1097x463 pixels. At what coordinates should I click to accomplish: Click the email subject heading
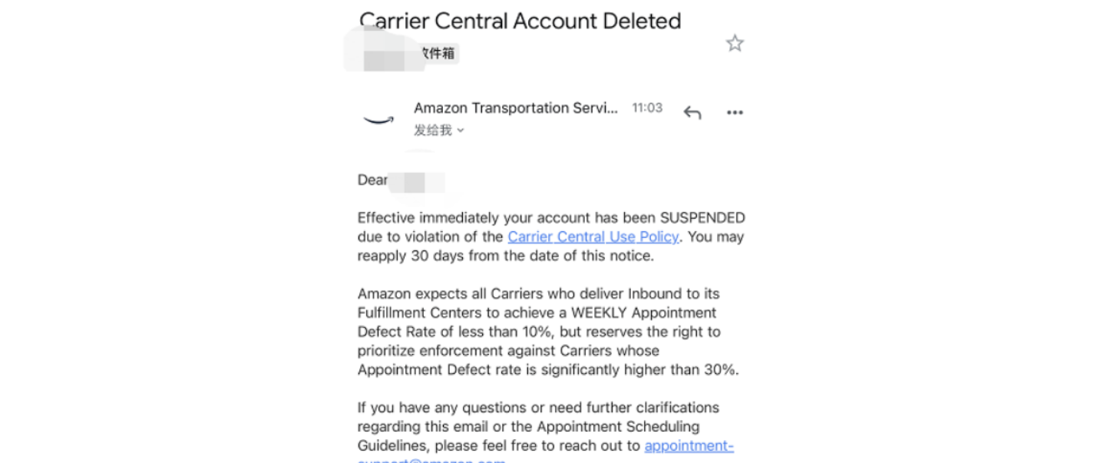[520, 21]
